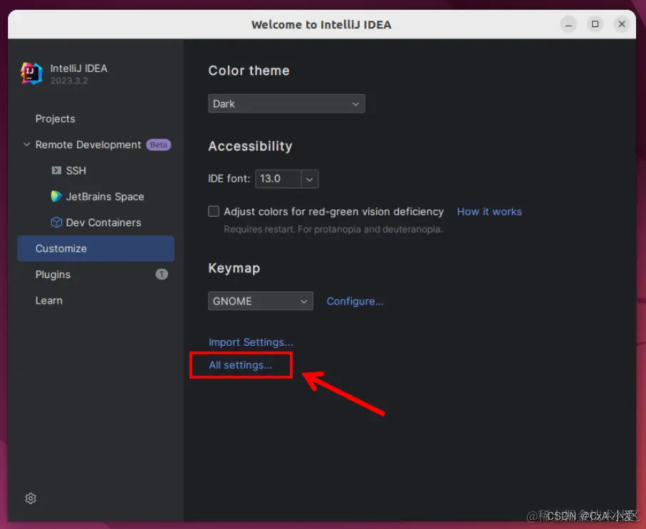Open JetBrains Space entry
Image resolution: width=646 pixels, height=529 pixels.
pyautogui.click(x=105, y=197)
